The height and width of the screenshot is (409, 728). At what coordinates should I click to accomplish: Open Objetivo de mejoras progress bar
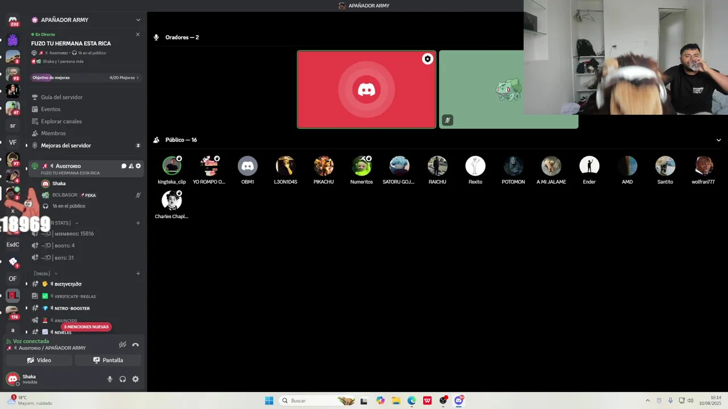click(85, 77)
